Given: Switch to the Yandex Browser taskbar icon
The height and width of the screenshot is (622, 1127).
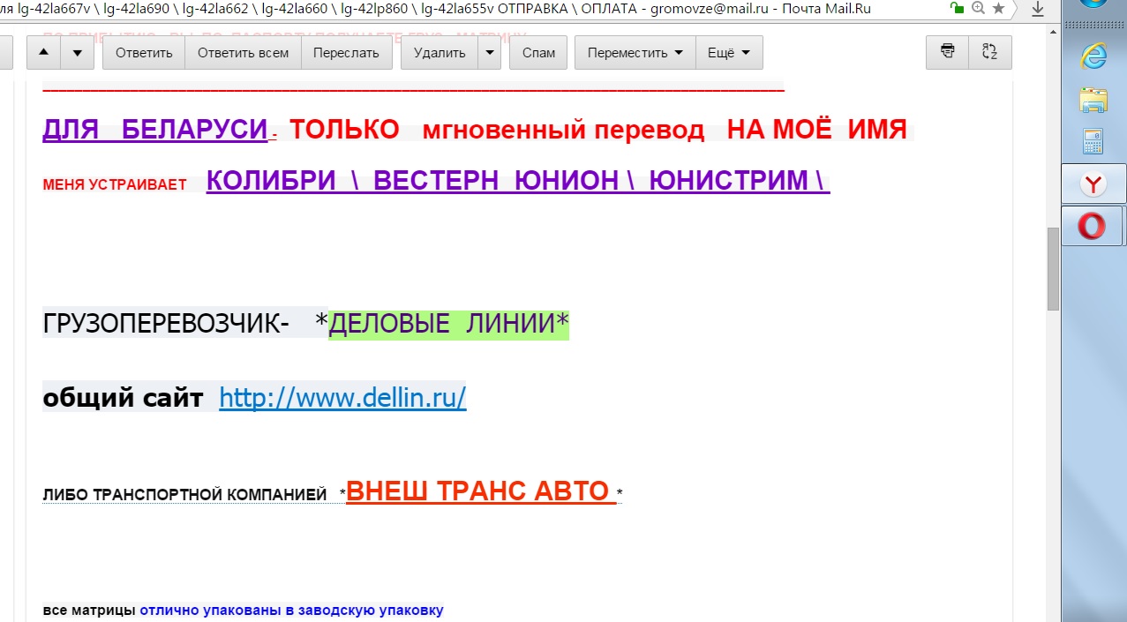Looking at the screenshot, I should point(1093,184).
